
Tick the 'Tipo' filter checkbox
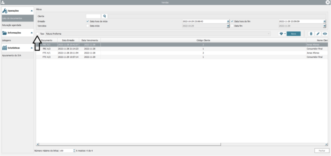[x=38, y=34]
